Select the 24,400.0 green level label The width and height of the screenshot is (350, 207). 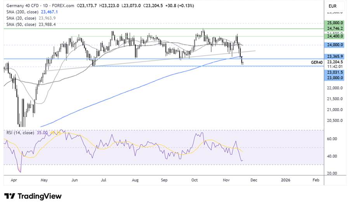[335, 36]
